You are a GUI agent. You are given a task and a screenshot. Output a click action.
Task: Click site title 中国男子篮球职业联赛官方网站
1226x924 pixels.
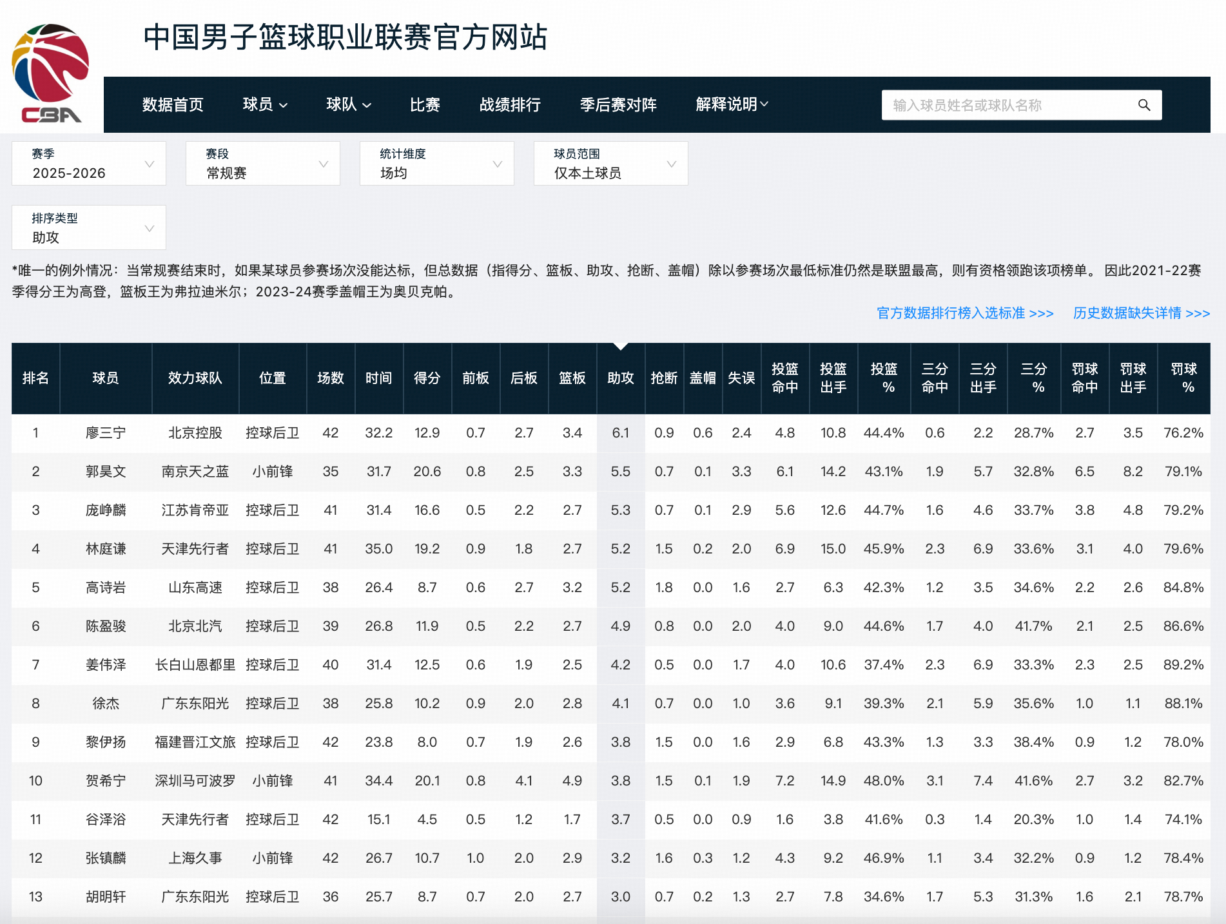345,37
